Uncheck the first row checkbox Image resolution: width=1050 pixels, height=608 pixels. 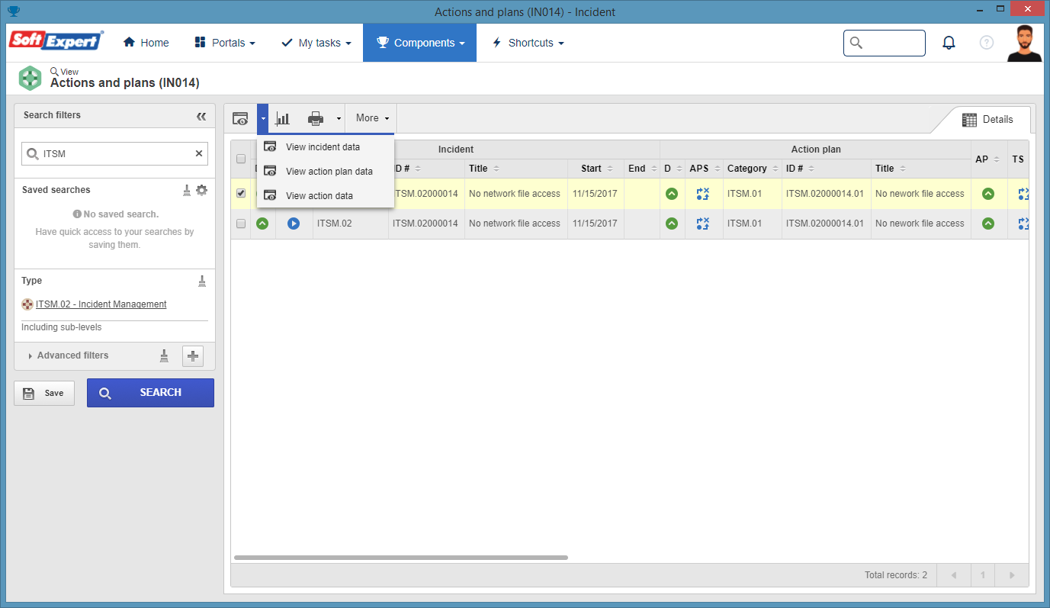point(241,194)
